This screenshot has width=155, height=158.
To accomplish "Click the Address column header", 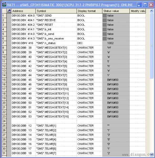I will pos(23,11).
